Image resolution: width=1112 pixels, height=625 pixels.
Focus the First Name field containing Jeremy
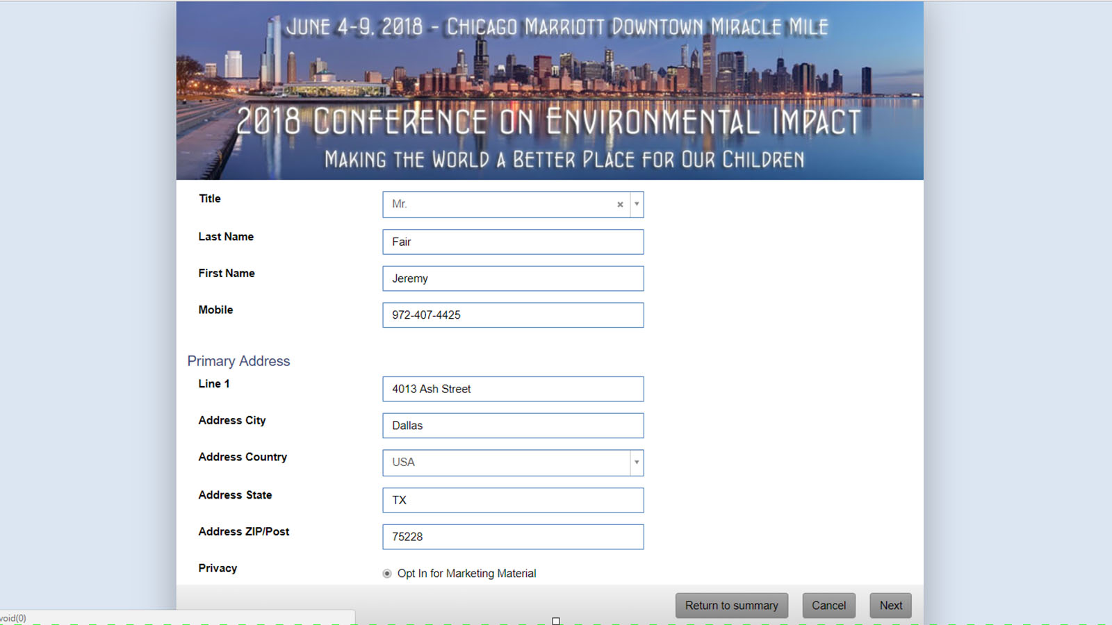pos(513,278)
